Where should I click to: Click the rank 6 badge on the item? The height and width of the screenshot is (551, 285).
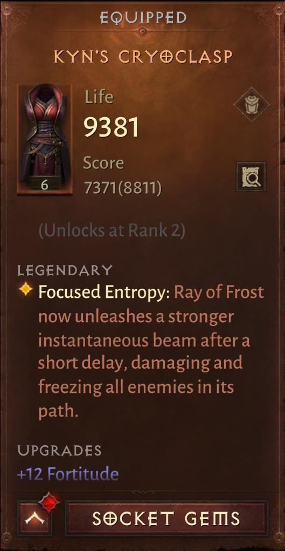(x=44, y=185)
